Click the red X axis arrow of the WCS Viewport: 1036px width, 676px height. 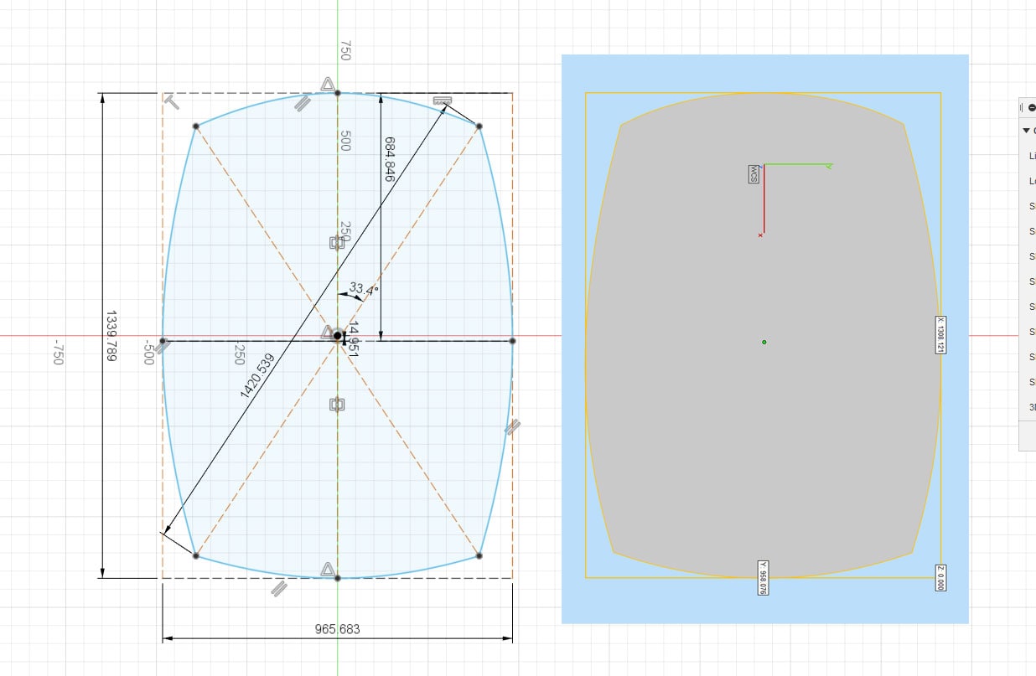click(x=762, y=201)
